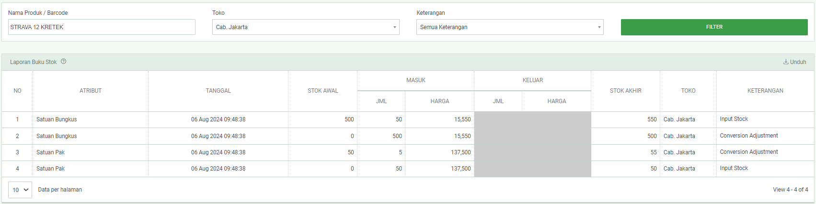The height and width of the screenshot is (204, 816).
Task: Download report with Unduh button
Action: pyautogui.click(x=794, y=62)
